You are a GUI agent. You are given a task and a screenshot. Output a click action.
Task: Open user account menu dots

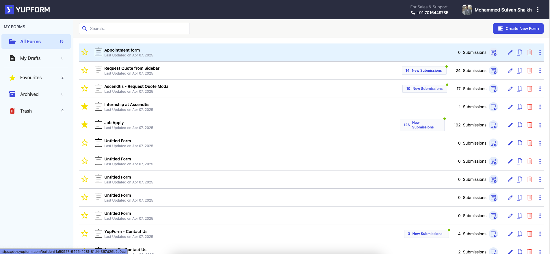[x=538, y=10]
